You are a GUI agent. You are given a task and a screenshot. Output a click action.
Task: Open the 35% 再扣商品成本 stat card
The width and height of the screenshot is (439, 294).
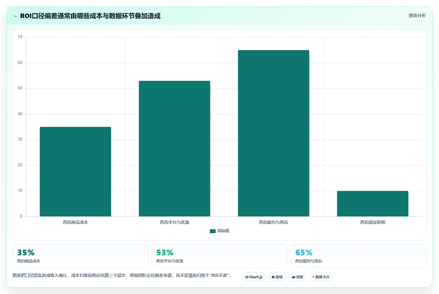pyautogui.click(x=81, y=256)
